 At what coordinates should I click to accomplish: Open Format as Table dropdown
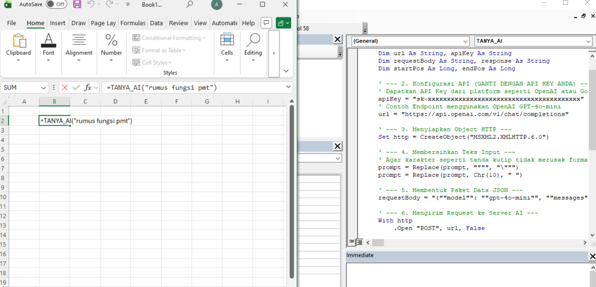point(159,50)
